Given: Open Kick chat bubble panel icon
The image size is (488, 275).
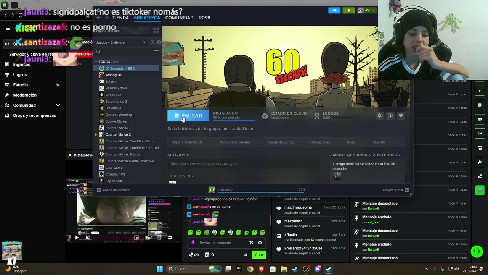Looking at the screenshot, I should point(480,119).
